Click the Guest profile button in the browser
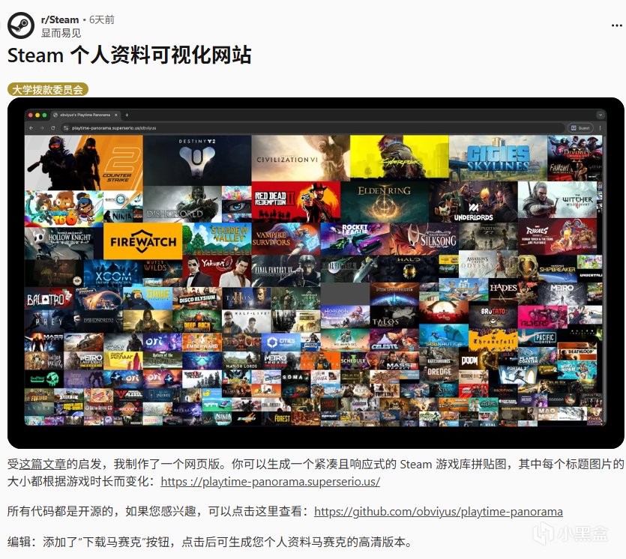 580,128
